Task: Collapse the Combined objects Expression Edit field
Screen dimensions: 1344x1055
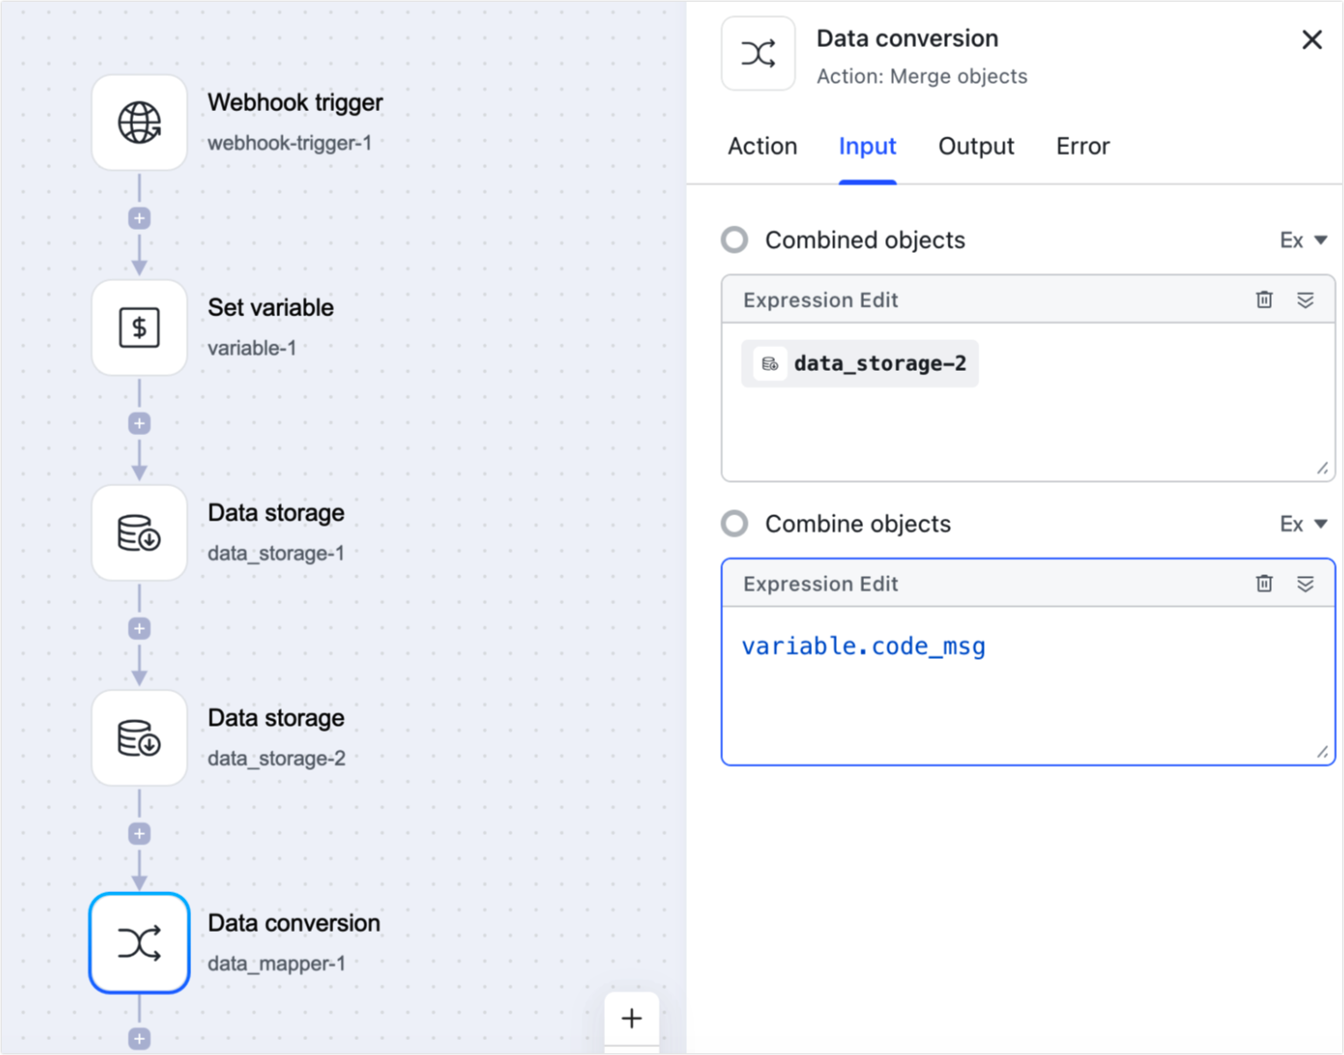Action: pos(1305,299)
